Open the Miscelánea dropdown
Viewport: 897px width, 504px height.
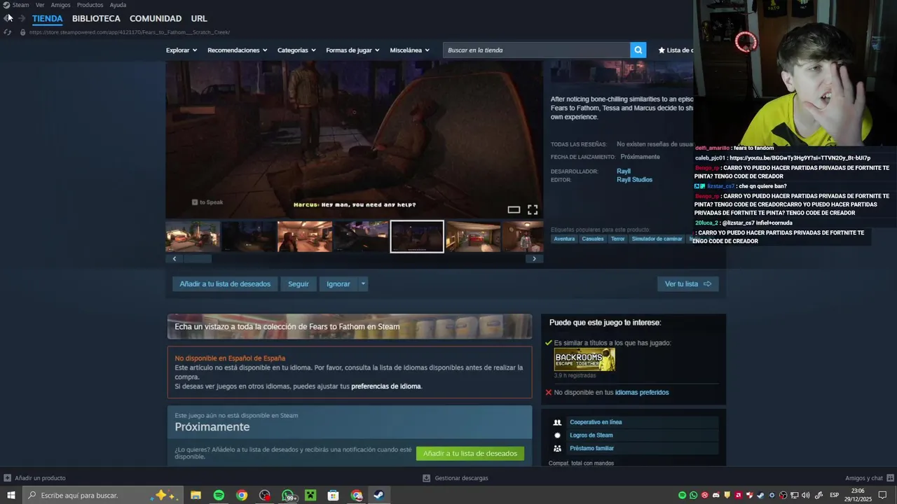pos(410,50)
